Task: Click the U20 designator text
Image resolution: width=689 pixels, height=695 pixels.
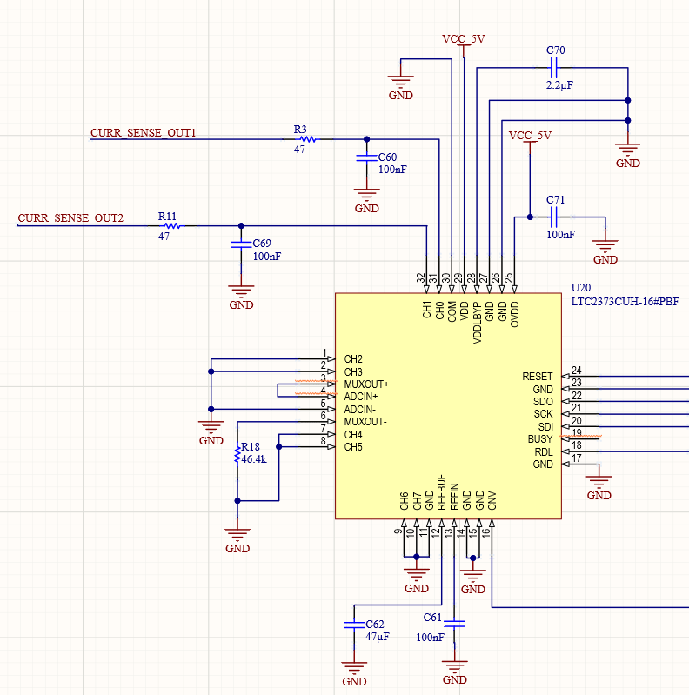Action: click(581, 288)
